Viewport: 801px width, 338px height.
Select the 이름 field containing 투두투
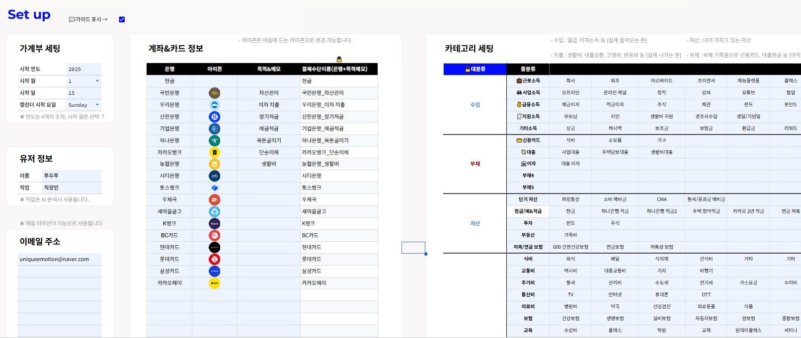coord(72,176)
